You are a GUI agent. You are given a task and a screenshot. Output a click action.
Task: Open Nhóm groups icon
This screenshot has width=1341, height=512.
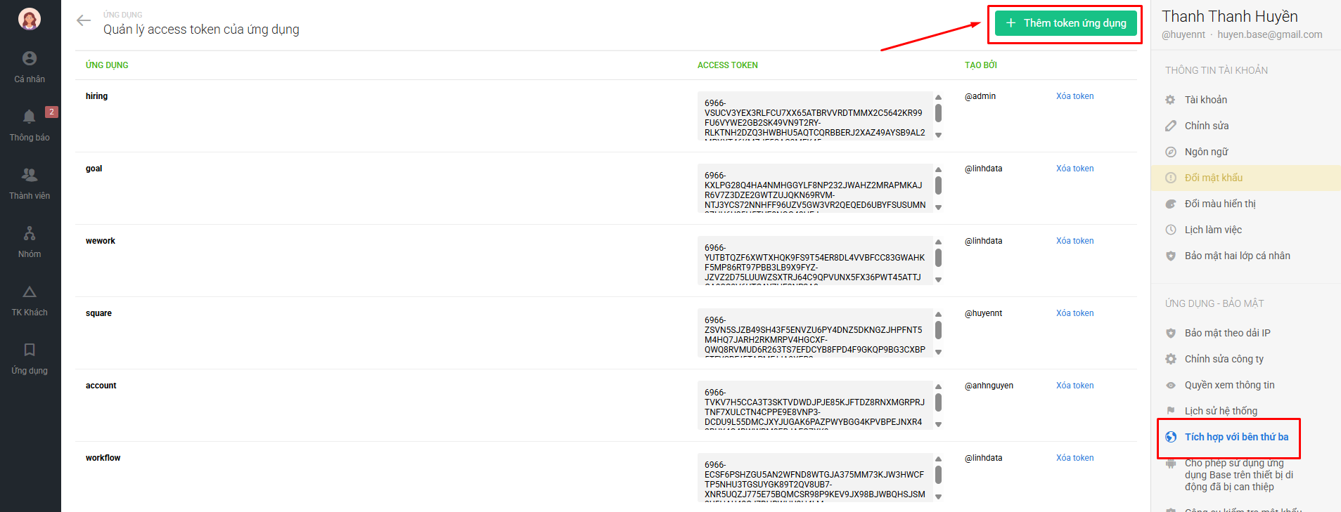point(30,233)
